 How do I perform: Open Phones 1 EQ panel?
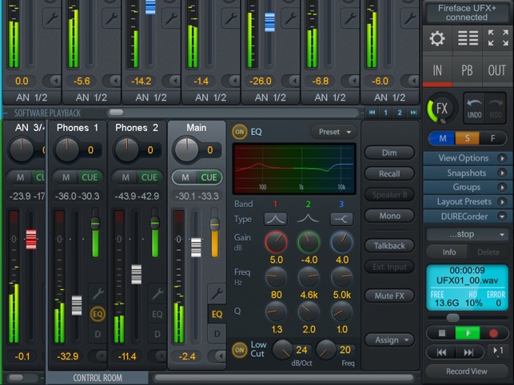98,314
